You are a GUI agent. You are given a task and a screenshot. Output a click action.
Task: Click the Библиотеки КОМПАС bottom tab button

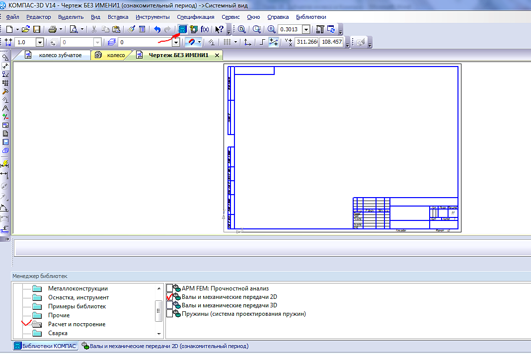point(45,346)
